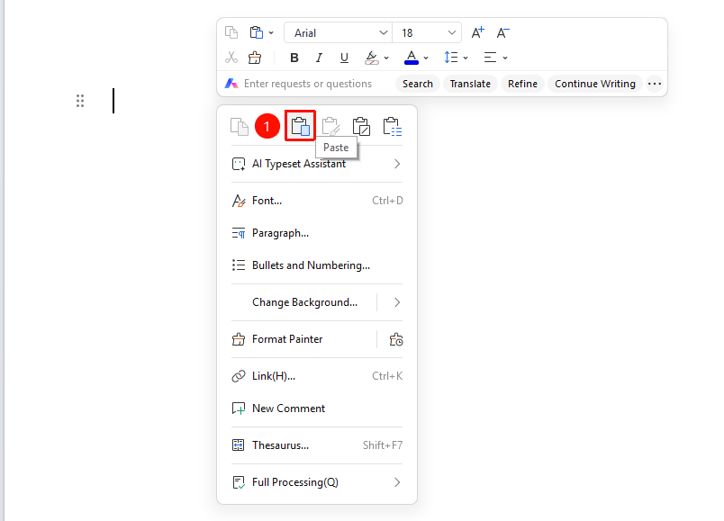
Task: Open the three-dot more options in the AI bar
Action: tap(655, 84)
